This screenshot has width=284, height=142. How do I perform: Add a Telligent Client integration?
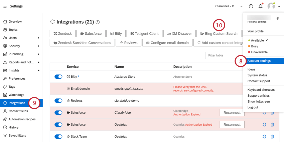pos(144,34)
